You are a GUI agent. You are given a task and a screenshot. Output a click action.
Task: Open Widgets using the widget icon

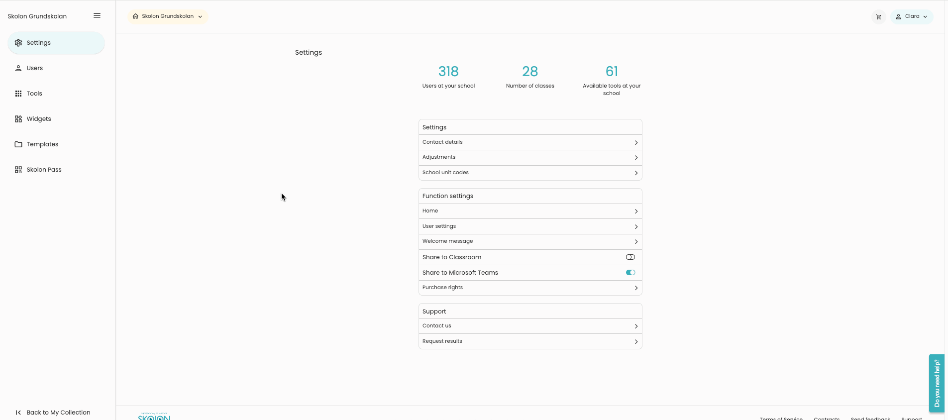[x=18, y=118]
